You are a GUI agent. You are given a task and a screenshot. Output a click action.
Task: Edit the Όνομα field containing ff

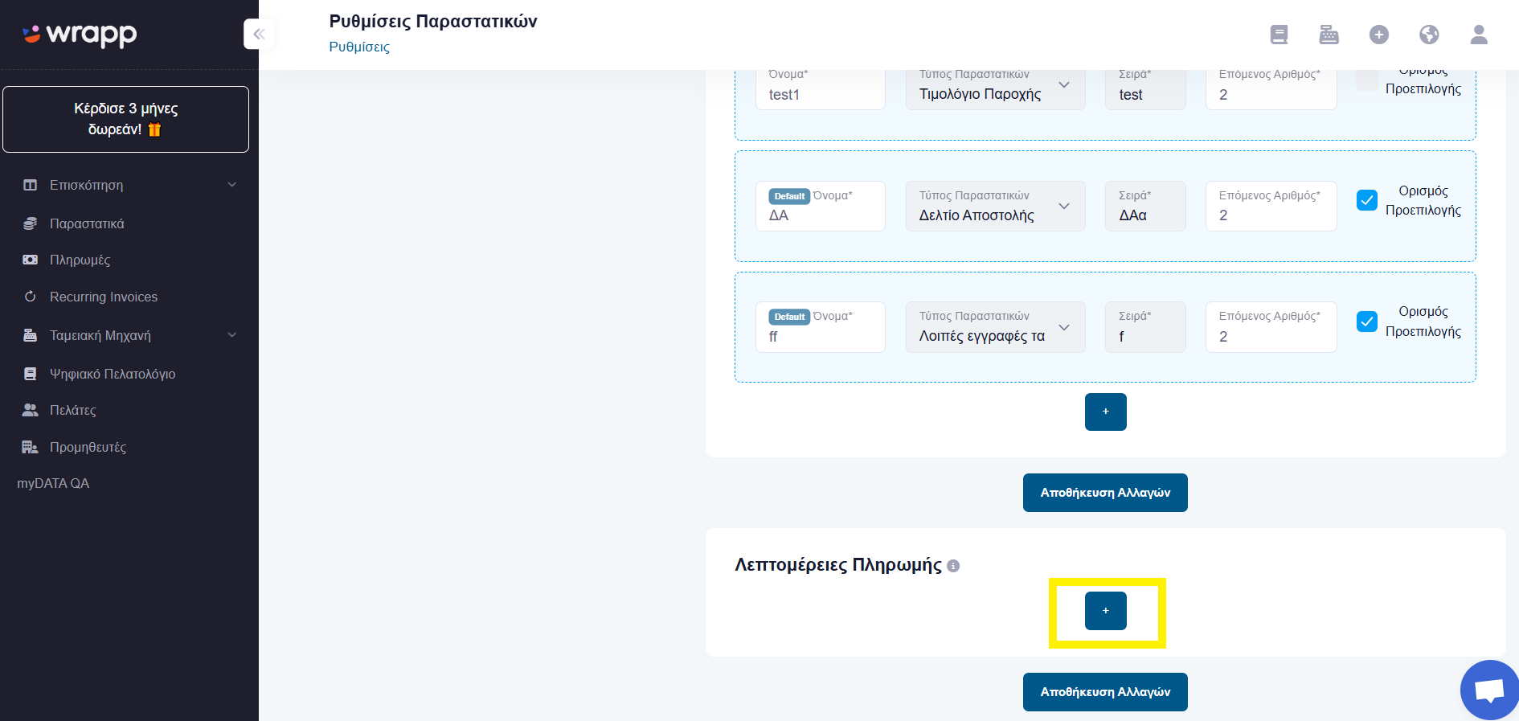click(821, 327)
